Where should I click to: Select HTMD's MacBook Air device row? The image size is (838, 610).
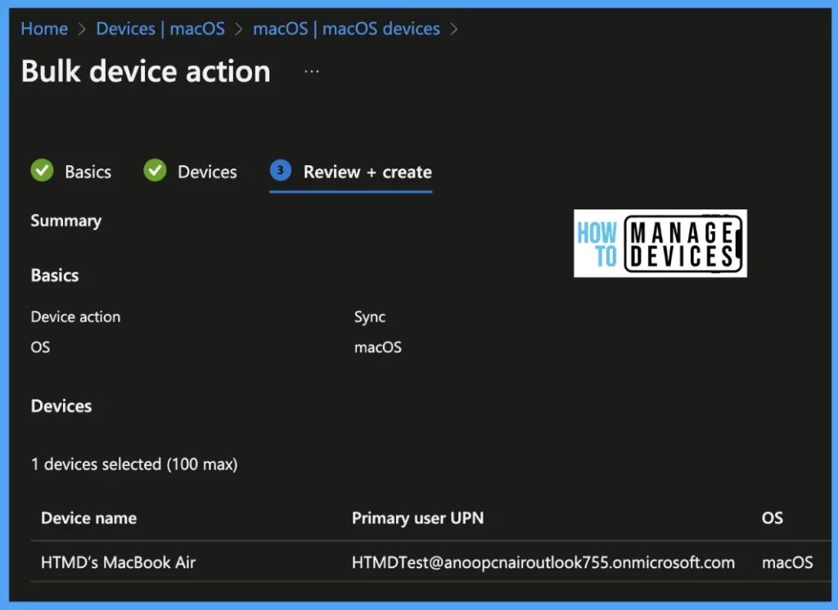pos(430,562)
